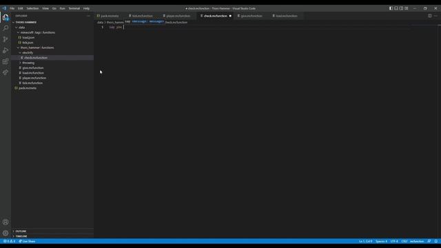This screenshot has width=441, height=248.
Task: Open the Run menu
Action: [63, 8]
